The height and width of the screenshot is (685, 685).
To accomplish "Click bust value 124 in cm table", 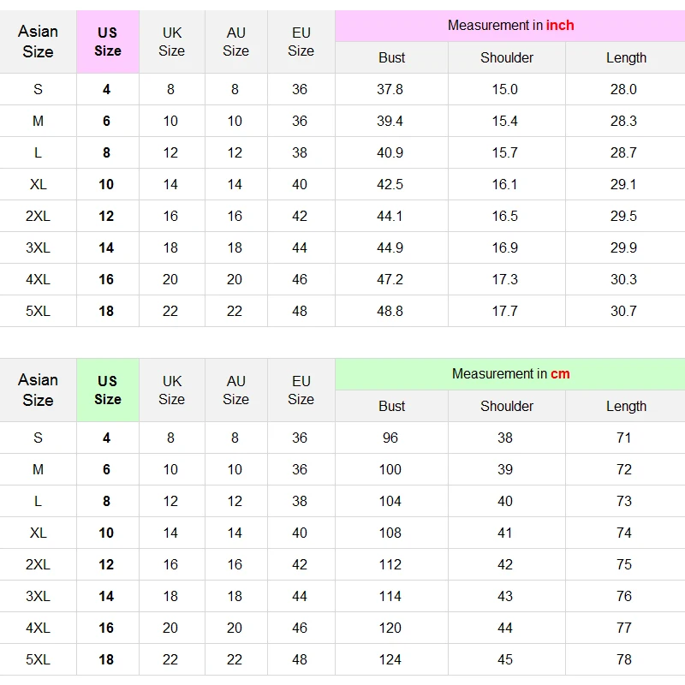I will (390, 659).
